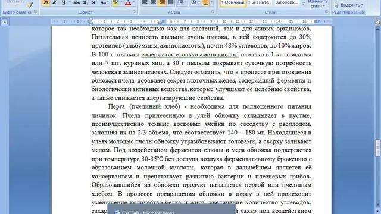Click the word "преимущественно" in the paragraph
Screen dimensions: 381x214
pyautogui.click(x=118, y=124)
